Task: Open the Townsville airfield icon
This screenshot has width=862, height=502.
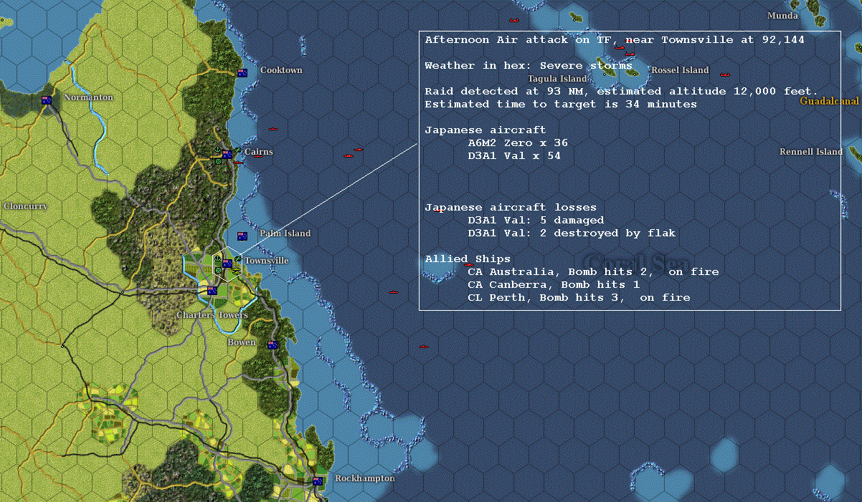Action: [x=238, y=259]
